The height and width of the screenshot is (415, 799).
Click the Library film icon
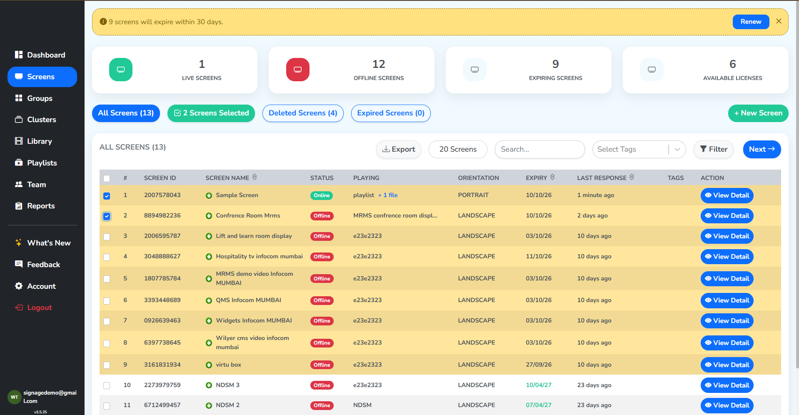coord(19,141)
